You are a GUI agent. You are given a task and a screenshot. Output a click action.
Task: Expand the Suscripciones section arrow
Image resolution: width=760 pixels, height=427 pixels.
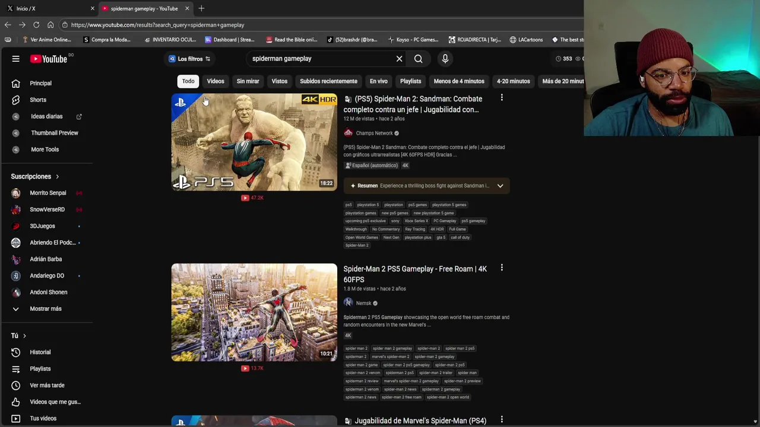(x=57, y=177)
